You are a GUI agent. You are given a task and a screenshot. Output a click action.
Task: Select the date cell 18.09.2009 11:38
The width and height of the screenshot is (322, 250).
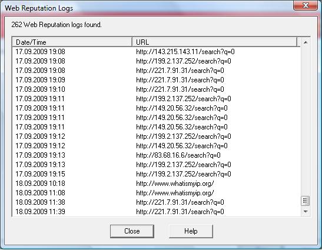point(40,202)
